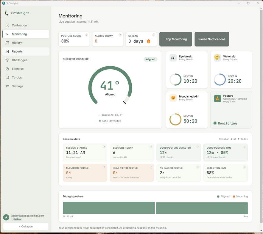
Task: Click the Challenges trophy icon
Action: click(x=7, y=60)
